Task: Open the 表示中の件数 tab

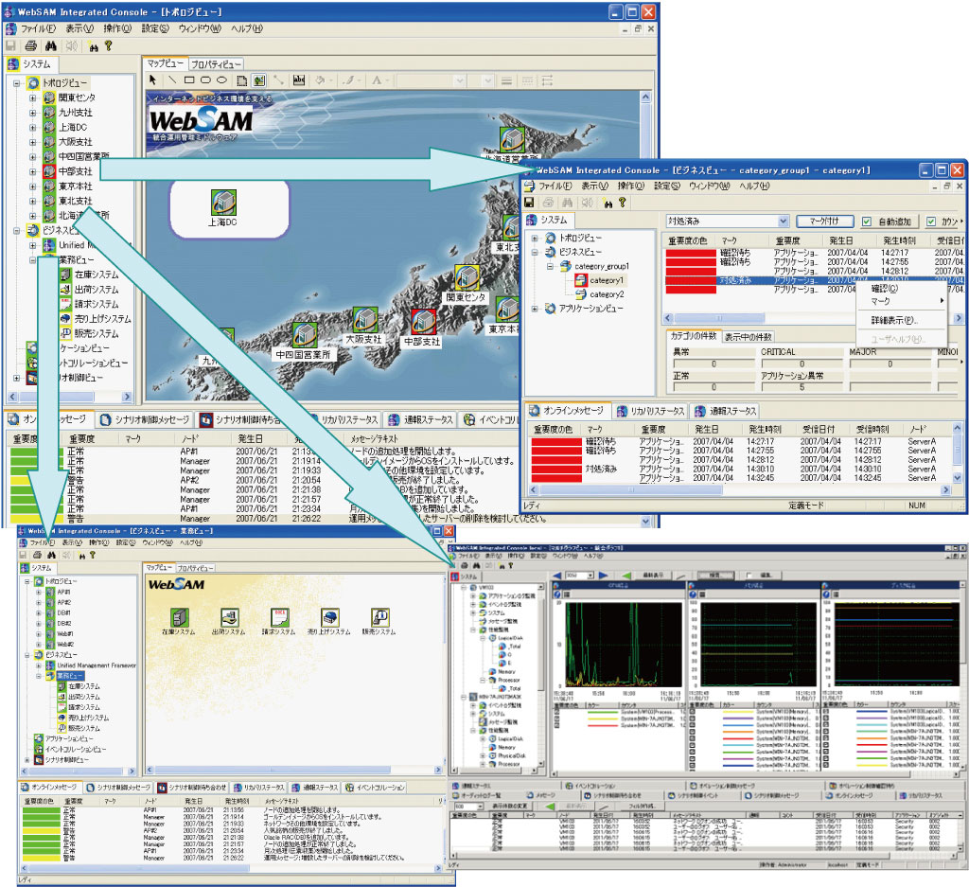Action: pyautogui.click(x=749, y=336)
